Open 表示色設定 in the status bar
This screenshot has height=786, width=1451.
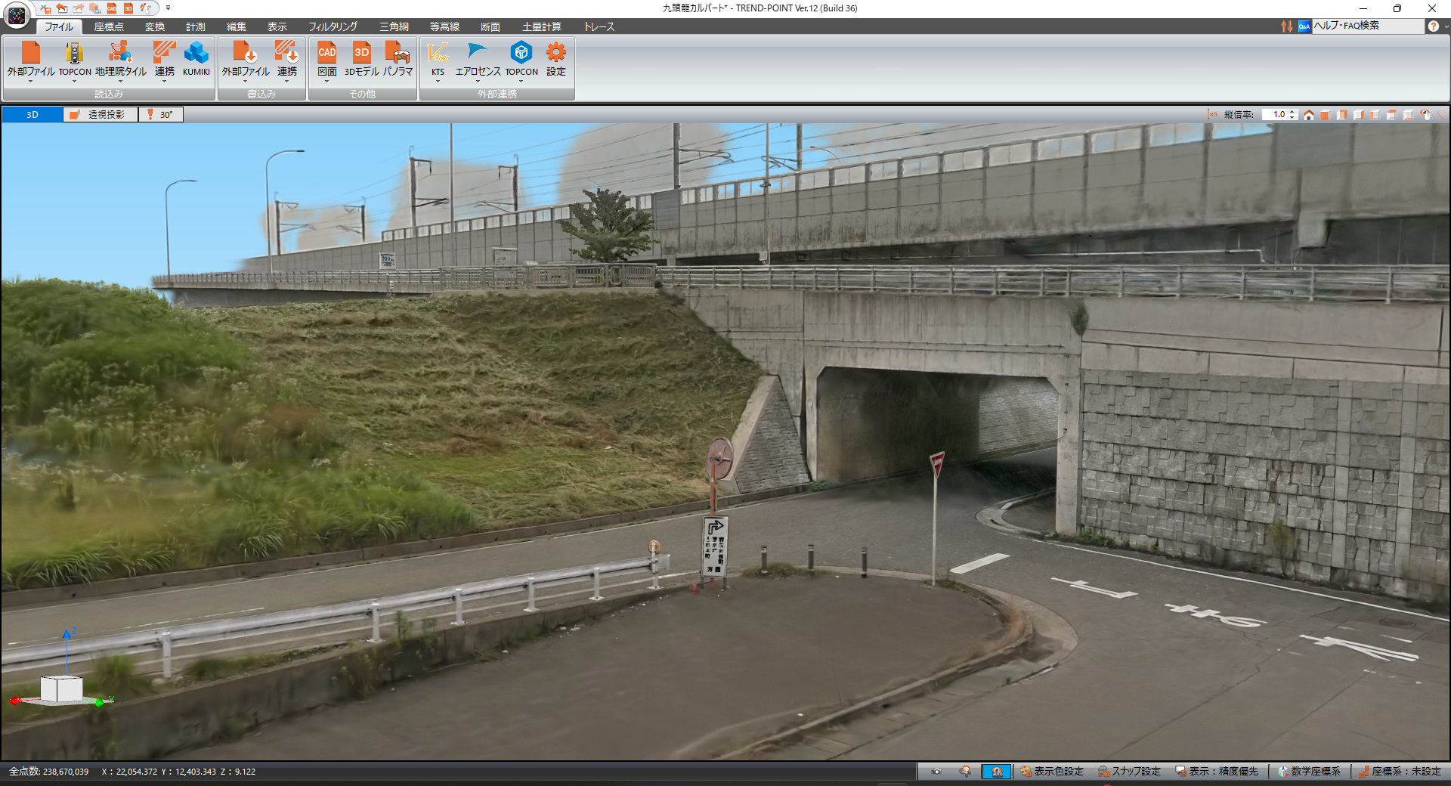pos(1051,772)
